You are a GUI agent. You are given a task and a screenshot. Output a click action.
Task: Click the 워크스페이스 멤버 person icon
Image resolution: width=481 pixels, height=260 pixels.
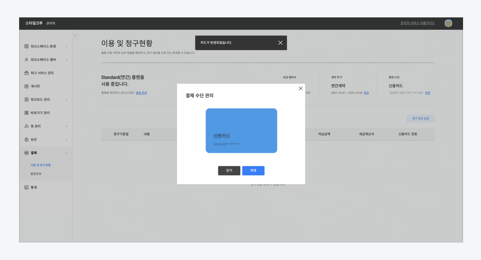[x=26, y=60]
